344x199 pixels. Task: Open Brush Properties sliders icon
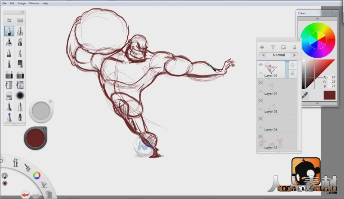click(9, 20)
